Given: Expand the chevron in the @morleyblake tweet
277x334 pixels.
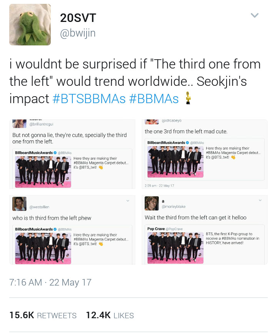Looking at the screenshot, I should (260, 200).
